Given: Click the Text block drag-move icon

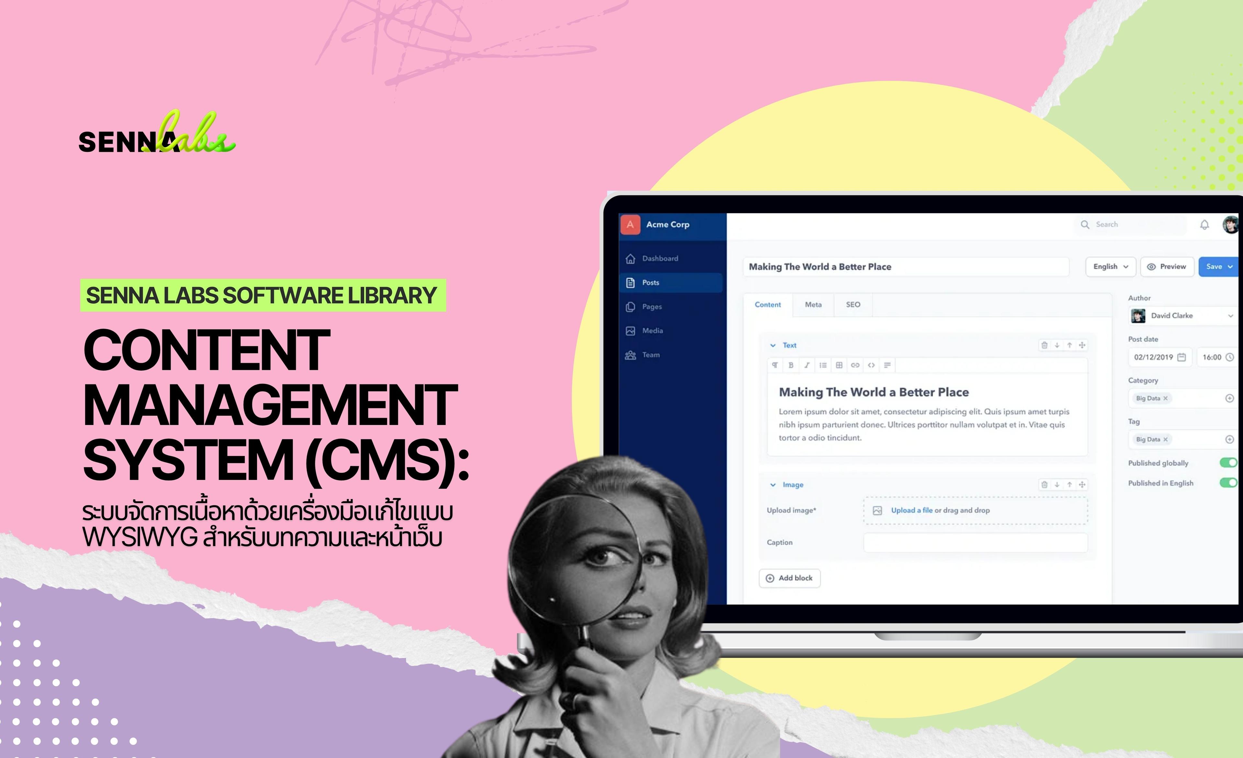Looking at the screenshot, I should click(x=1082, y=345).
